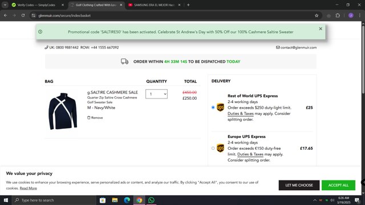
Task: Accept all cookies
Action: pyautogui.click(x=338, y=185)
